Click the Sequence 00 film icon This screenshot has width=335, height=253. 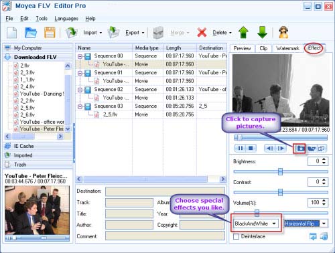(88, 56)
